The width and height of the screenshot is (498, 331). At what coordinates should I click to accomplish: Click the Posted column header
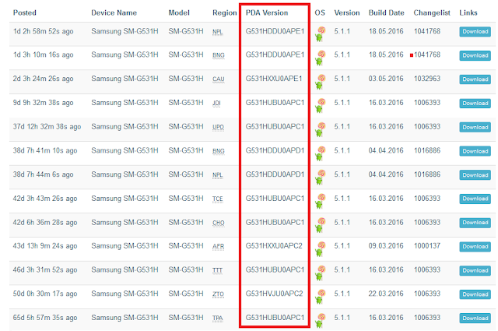[25, 12]
